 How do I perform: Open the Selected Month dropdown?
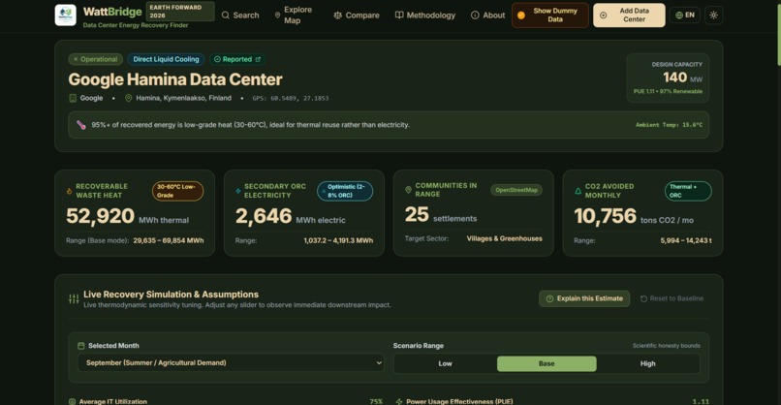coord(231,362)
